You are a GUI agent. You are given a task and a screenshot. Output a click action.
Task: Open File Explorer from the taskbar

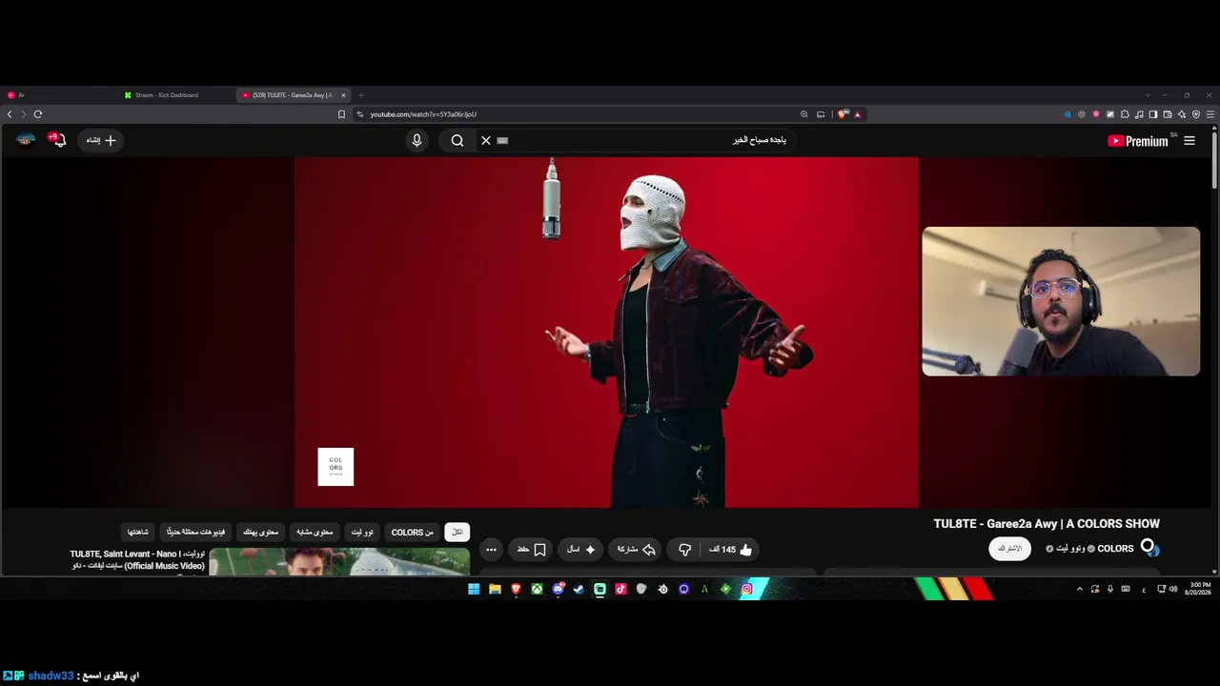click(x=495, y=590)
